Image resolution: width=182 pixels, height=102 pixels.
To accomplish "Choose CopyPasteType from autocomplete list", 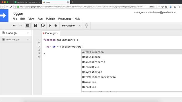I will tap(132, 72).
